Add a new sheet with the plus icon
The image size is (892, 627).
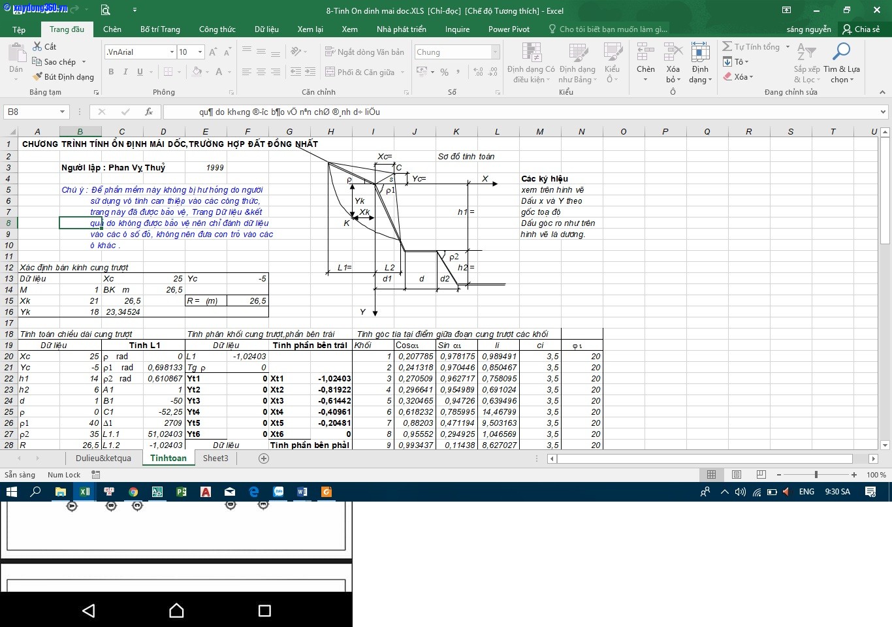coord(264,458)
